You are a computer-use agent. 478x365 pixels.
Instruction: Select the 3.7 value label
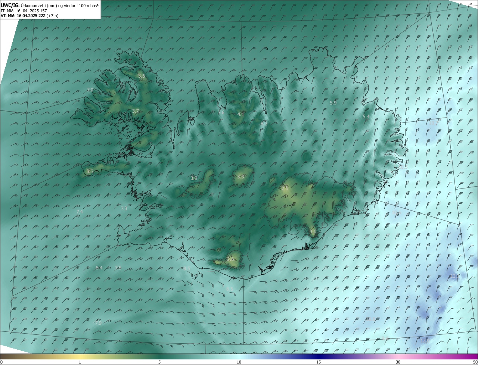[x=136, y=111]
